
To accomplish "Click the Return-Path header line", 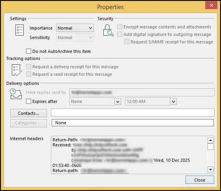I will 89,140.
